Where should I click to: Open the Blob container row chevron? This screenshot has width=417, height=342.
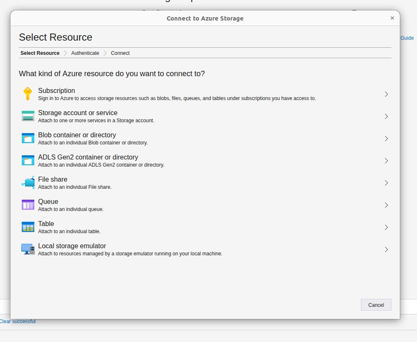click(386, 139)
